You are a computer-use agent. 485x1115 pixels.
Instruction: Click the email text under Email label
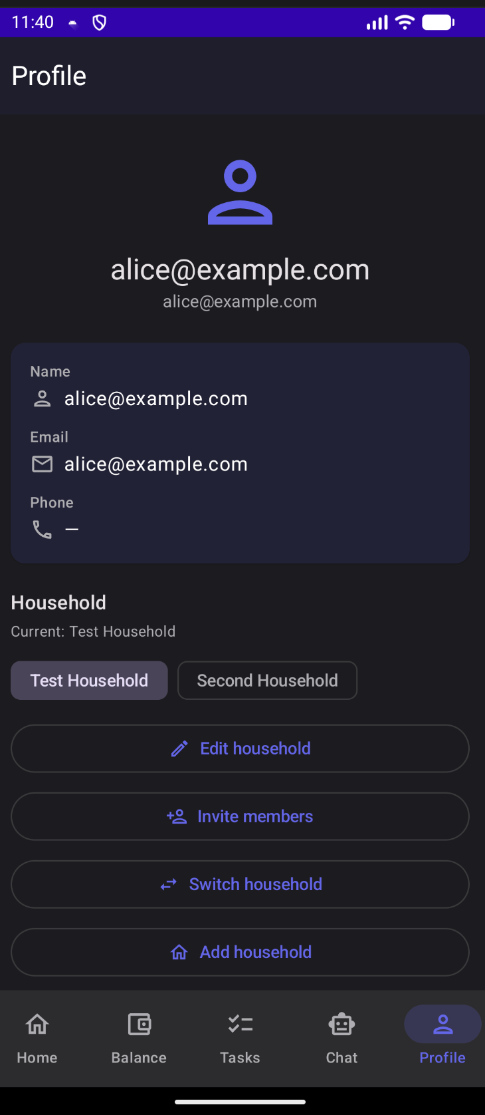pyautogui.click(x=155, y=464)
